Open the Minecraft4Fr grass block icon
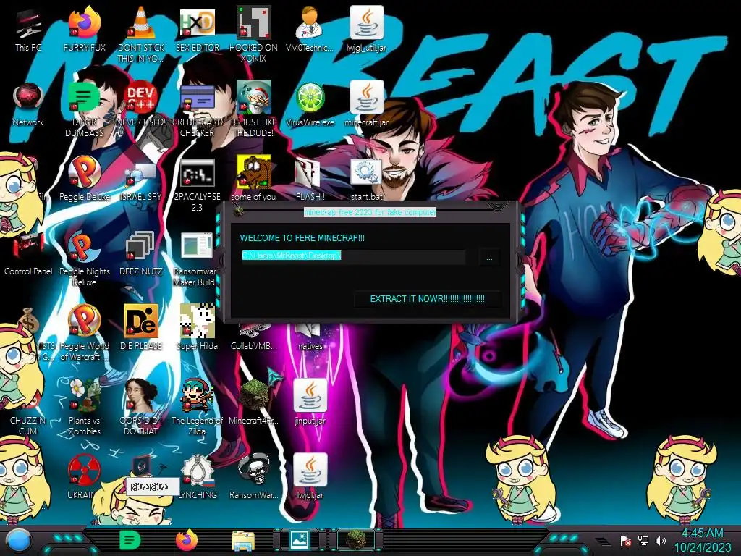Viewport: 741px width, 556px height. click(x=253, y=403)
